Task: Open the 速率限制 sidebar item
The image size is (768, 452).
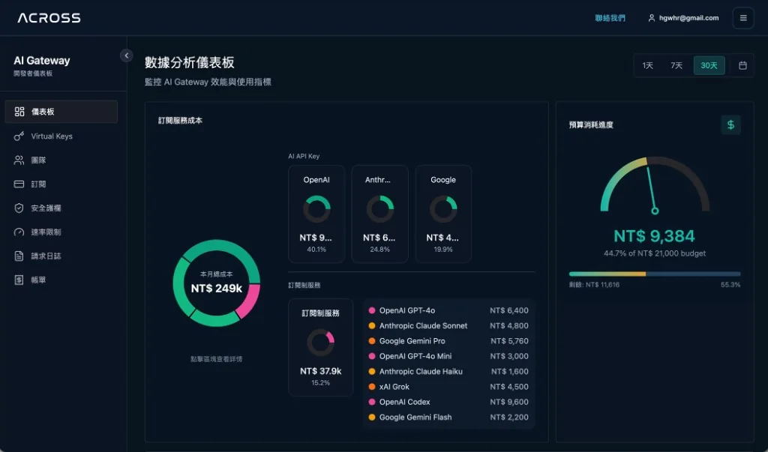Action: (61, 232)
